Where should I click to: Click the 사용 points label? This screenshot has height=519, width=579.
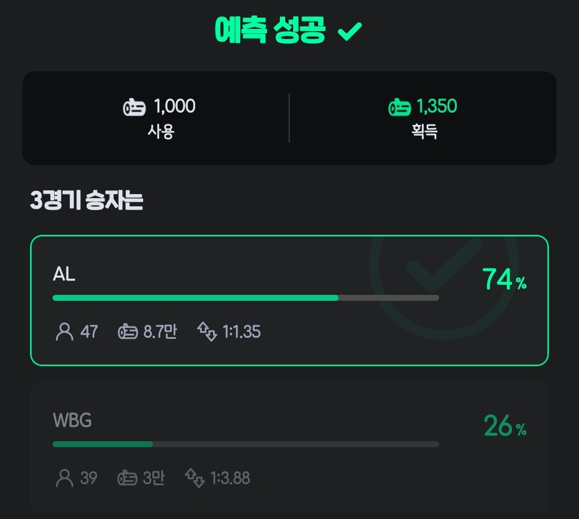point(161,131)
